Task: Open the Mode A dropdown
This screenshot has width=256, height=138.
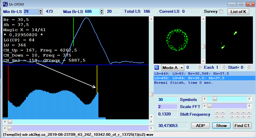Action: pyautogui.click(x=173, y=68)
